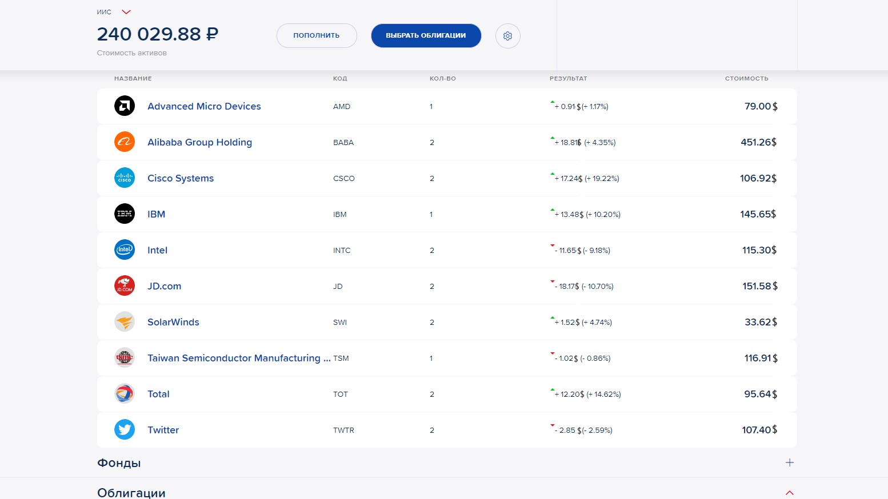The width and height of the screenshot is (888, 499).
Task: Click the Стоимость активов caption
Action: click(x=132, y=53)
